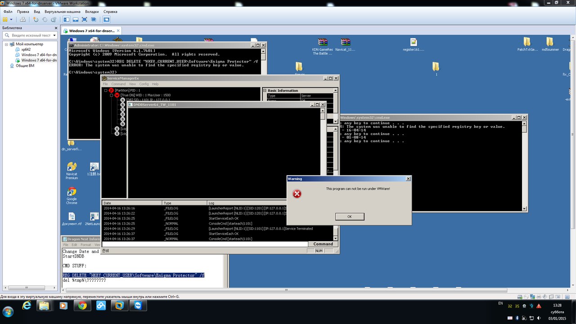Select xp642 virtual machine in library

(x=28, y=49)
